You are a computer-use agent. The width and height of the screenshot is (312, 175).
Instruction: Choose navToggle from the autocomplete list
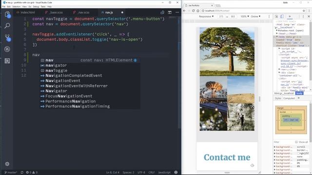pyautogui.click(x=90, y=70)
